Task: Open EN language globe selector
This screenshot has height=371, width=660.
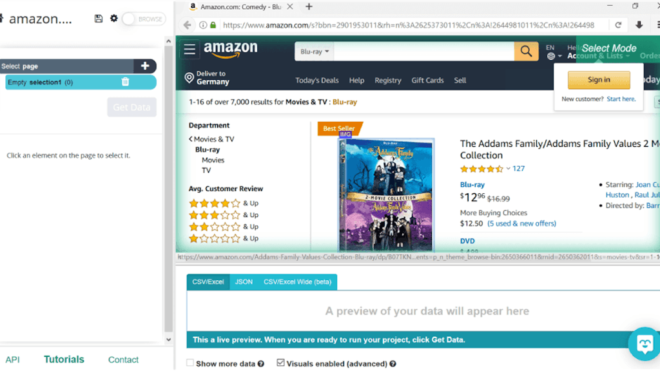Action: pos(553,52)
